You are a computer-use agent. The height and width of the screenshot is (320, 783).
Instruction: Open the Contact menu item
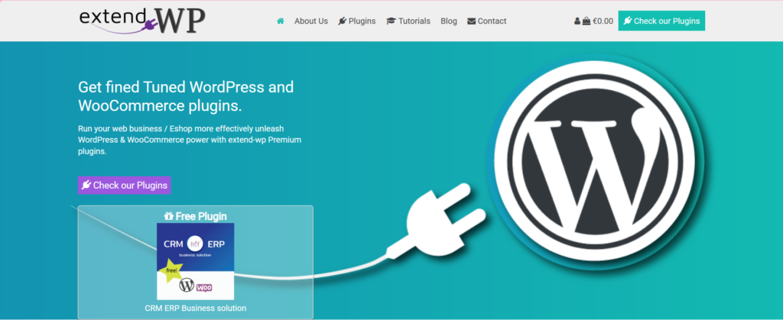pyautogui.click(x=487, y=21)
